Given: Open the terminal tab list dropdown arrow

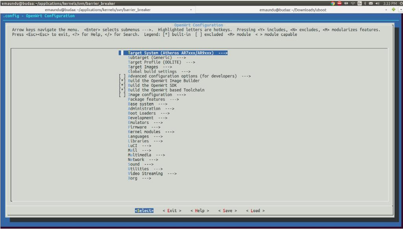Looking at the screenshot, I should tap(401, 9).
